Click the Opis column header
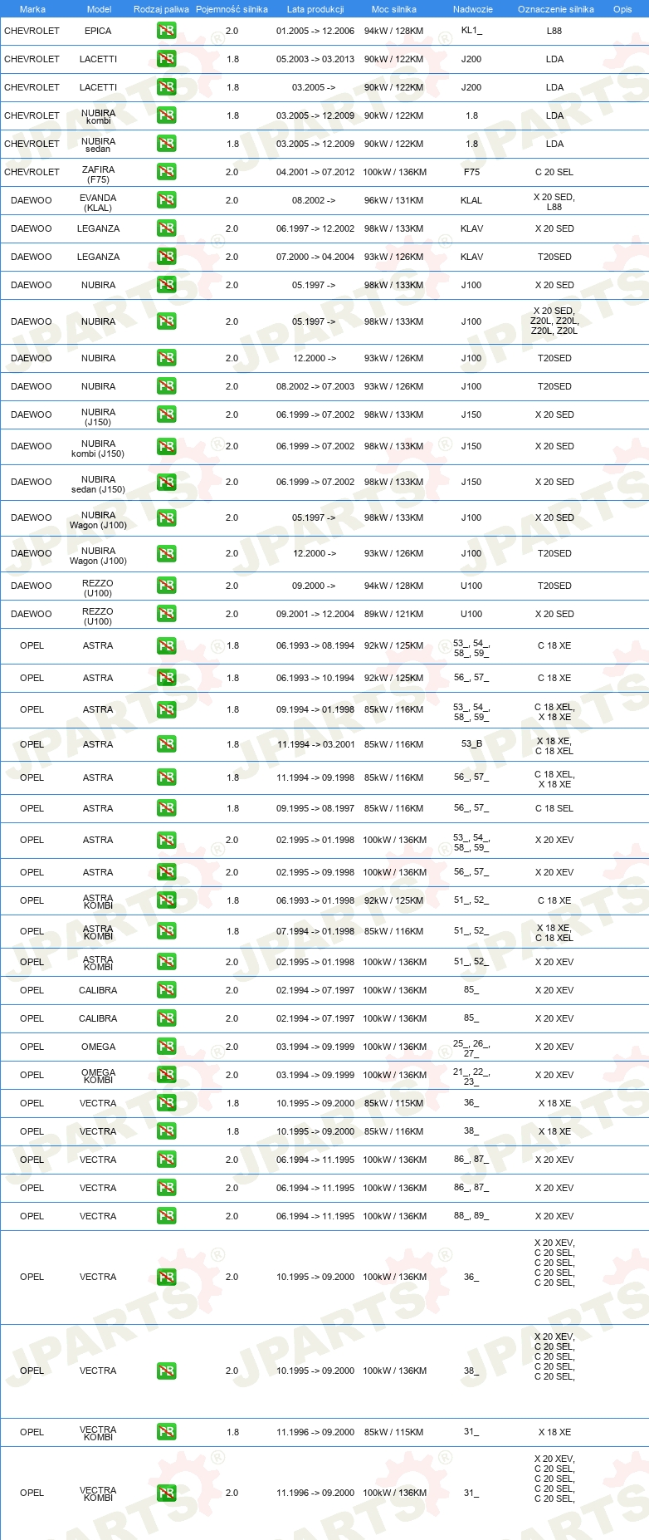Screen dimensions: 649x1540 tap(622, 9)
